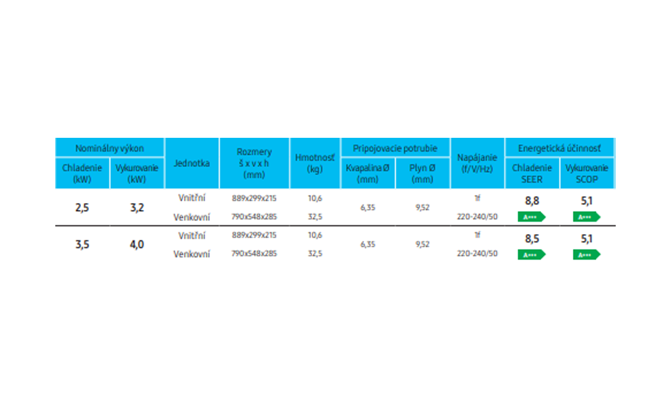The height and width of the screenshot is (406, 671).
Task: Click weight '32,5' in the 3,5 kW row
Action: (x=315, y=253)
